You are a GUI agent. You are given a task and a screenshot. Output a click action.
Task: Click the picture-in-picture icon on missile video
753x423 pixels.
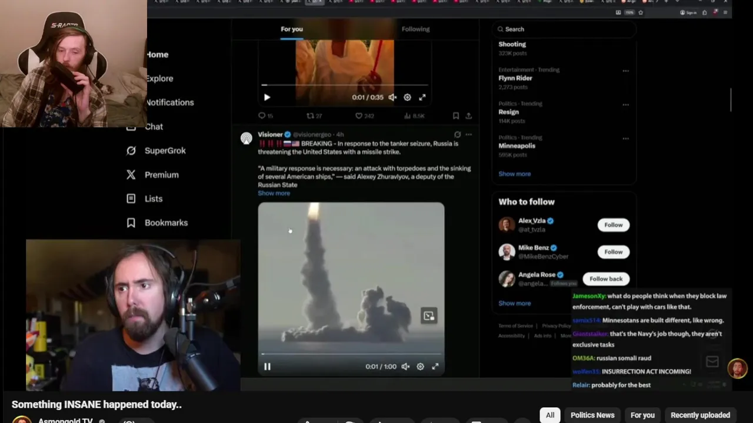(x=429, y=316)
